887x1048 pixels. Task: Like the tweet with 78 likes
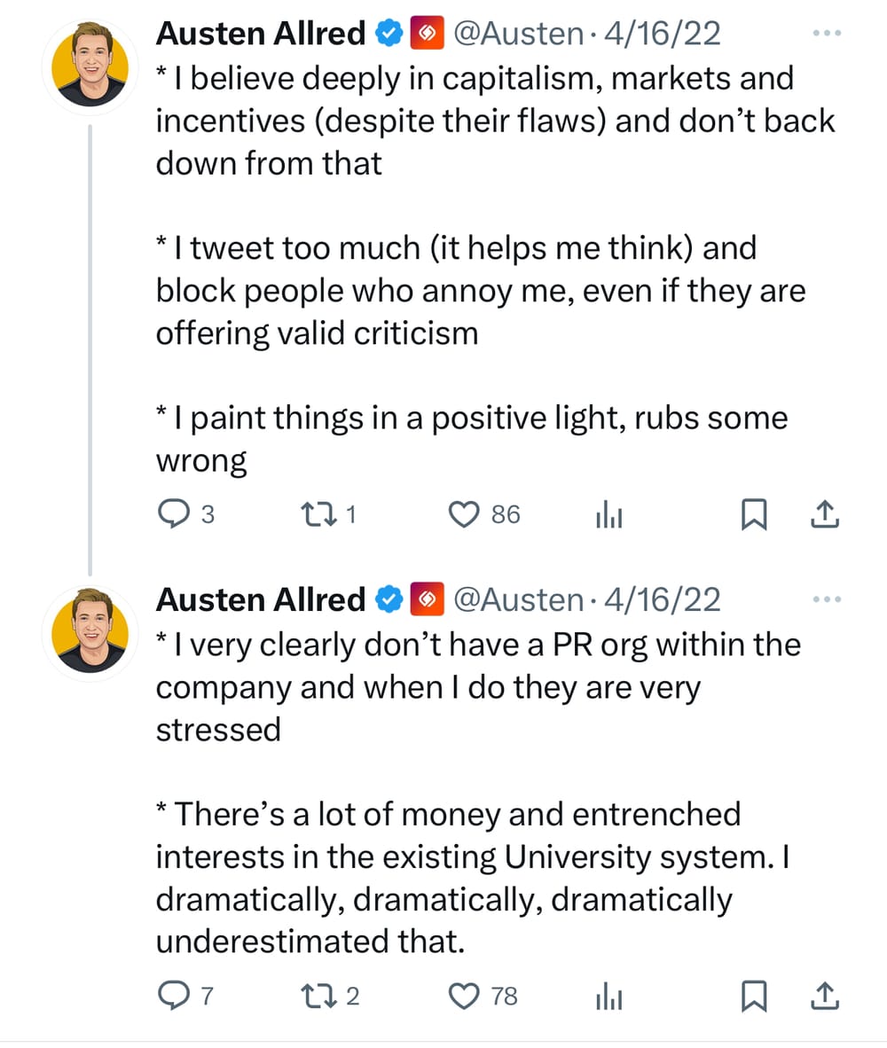pyautogui.click(x=464, y=997)
